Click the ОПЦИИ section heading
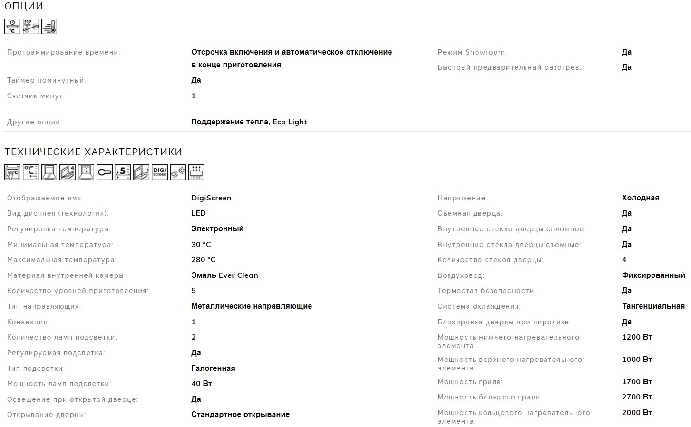Screen dimensions: 691x427 [x=24, y=7]
